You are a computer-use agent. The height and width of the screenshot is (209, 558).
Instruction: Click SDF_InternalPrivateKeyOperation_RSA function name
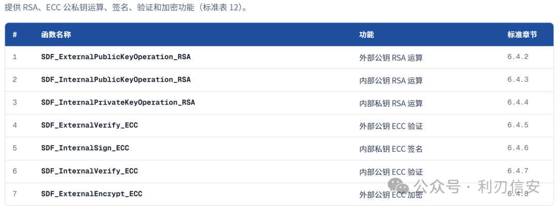click(118, 102)
